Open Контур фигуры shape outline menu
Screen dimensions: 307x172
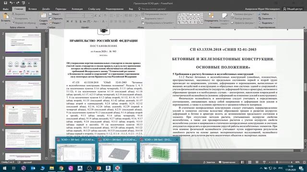tap(242, 19)
